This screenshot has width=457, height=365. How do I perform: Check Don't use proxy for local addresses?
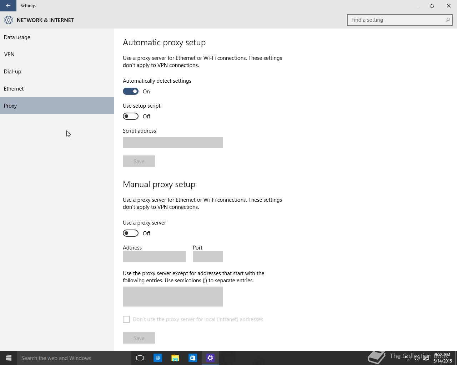[x=126, y=319]
